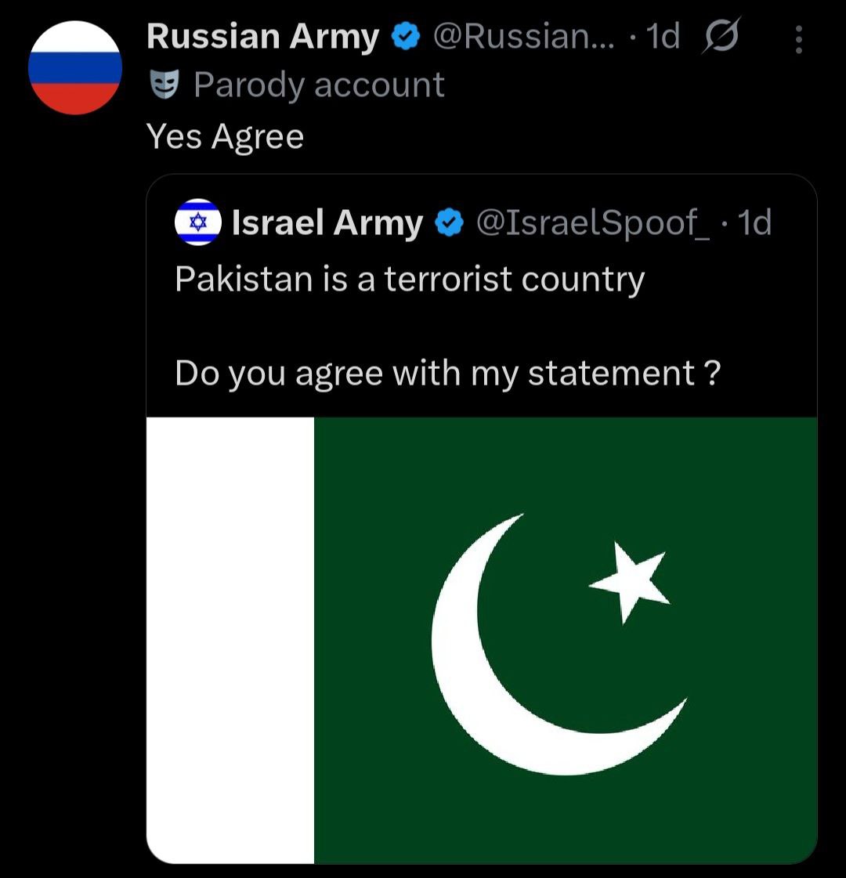Tap the Grok slashed-circle icon
This screenshot has width=846, height=878.
tap(721, 36)
